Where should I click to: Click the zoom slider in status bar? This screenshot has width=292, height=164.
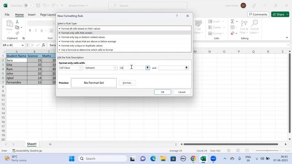click(267, 151)
